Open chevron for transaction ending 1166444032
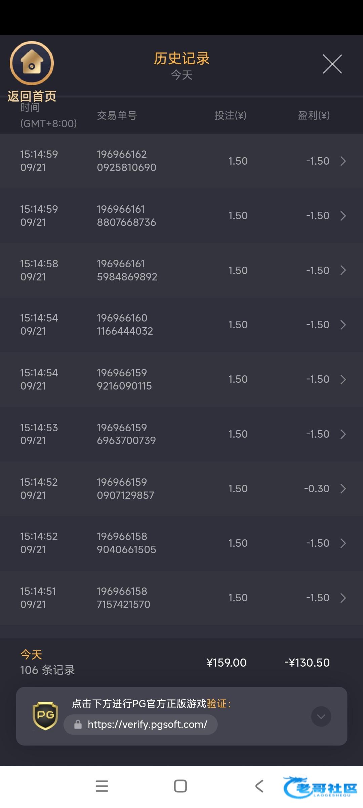The height and width of the screenshot is (808, 363). (343, 325)
